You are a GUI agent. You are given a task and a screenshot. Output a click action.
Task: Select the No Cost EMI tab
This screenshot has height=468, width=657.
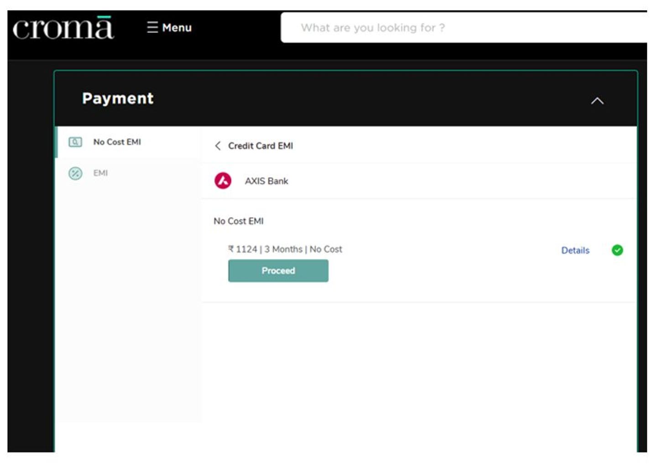coord(117,142)
